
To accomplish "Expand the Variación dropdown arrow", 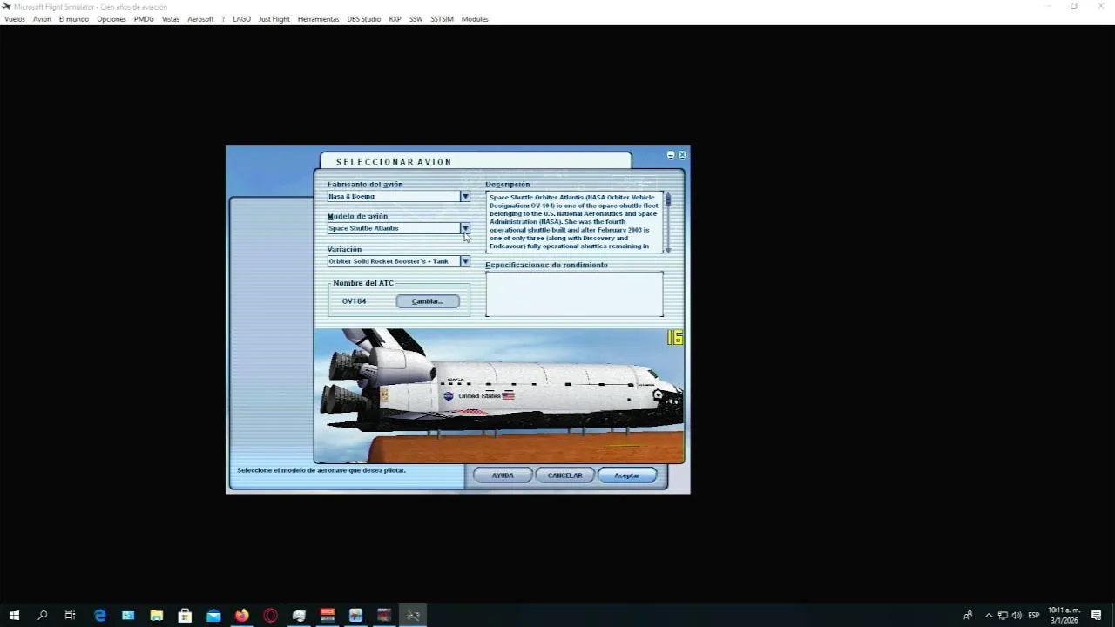I will [x=465, y=261].
